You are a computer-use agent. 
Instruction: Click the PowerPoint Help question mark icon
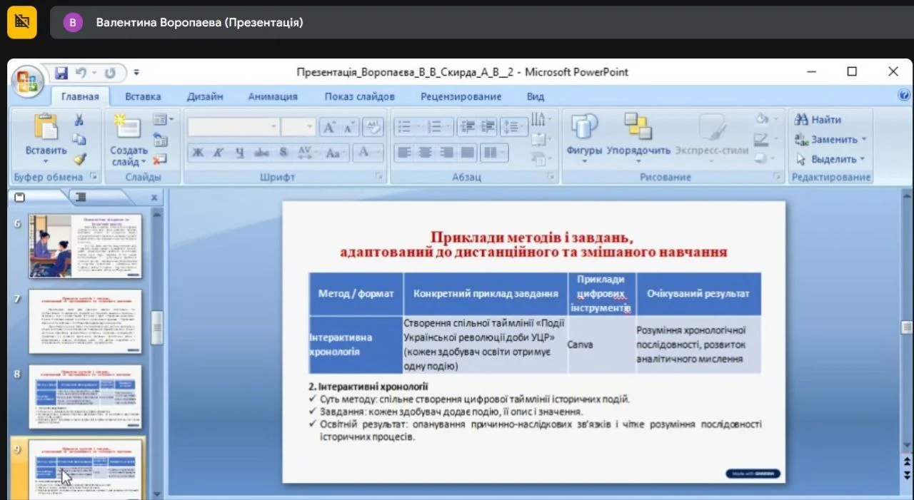(904, 96)
